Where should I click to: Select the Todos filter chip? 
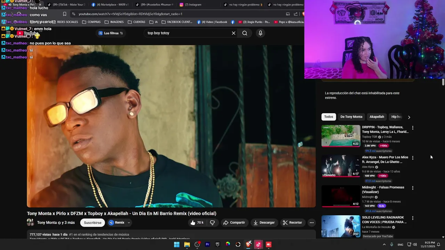329,117
